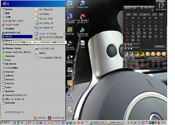This screenshot has height=125, width=175.
Task: Select March 20 in the calendar
Action: tap(156, 33)
